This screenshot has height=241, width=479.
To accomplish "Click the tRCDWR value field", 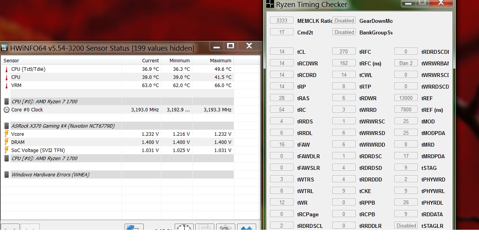I will click(282, 63).
